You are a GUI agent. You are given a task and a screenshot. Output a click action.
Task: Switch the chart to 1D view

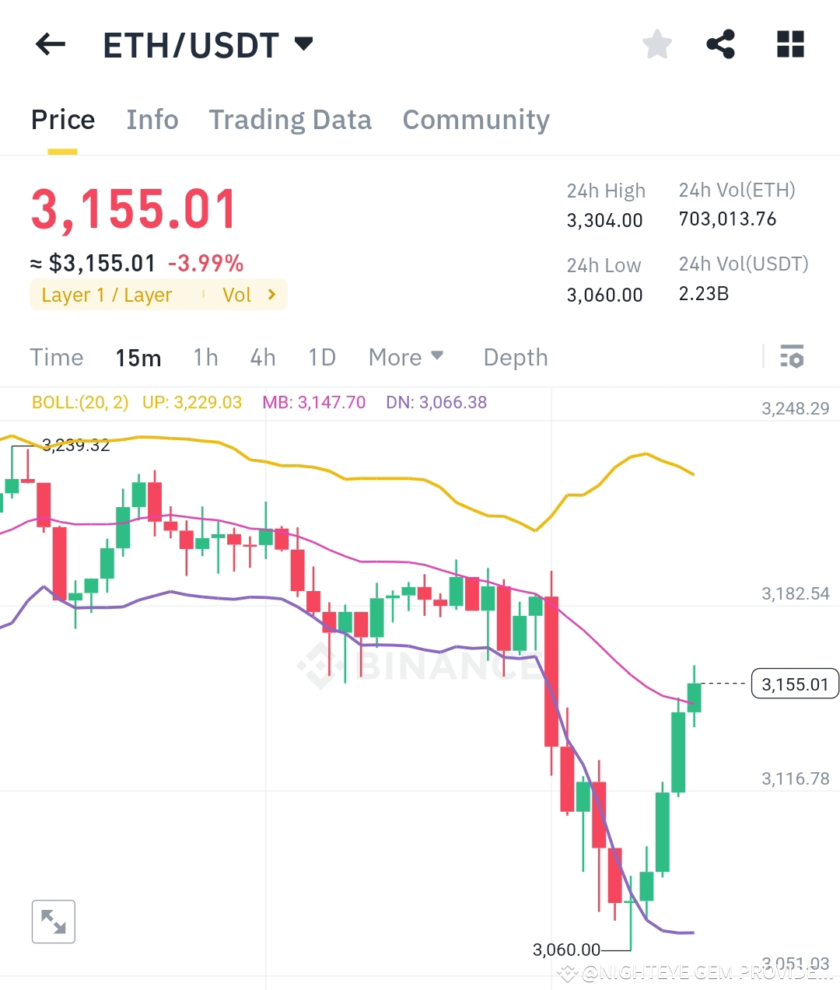[321, 357]
